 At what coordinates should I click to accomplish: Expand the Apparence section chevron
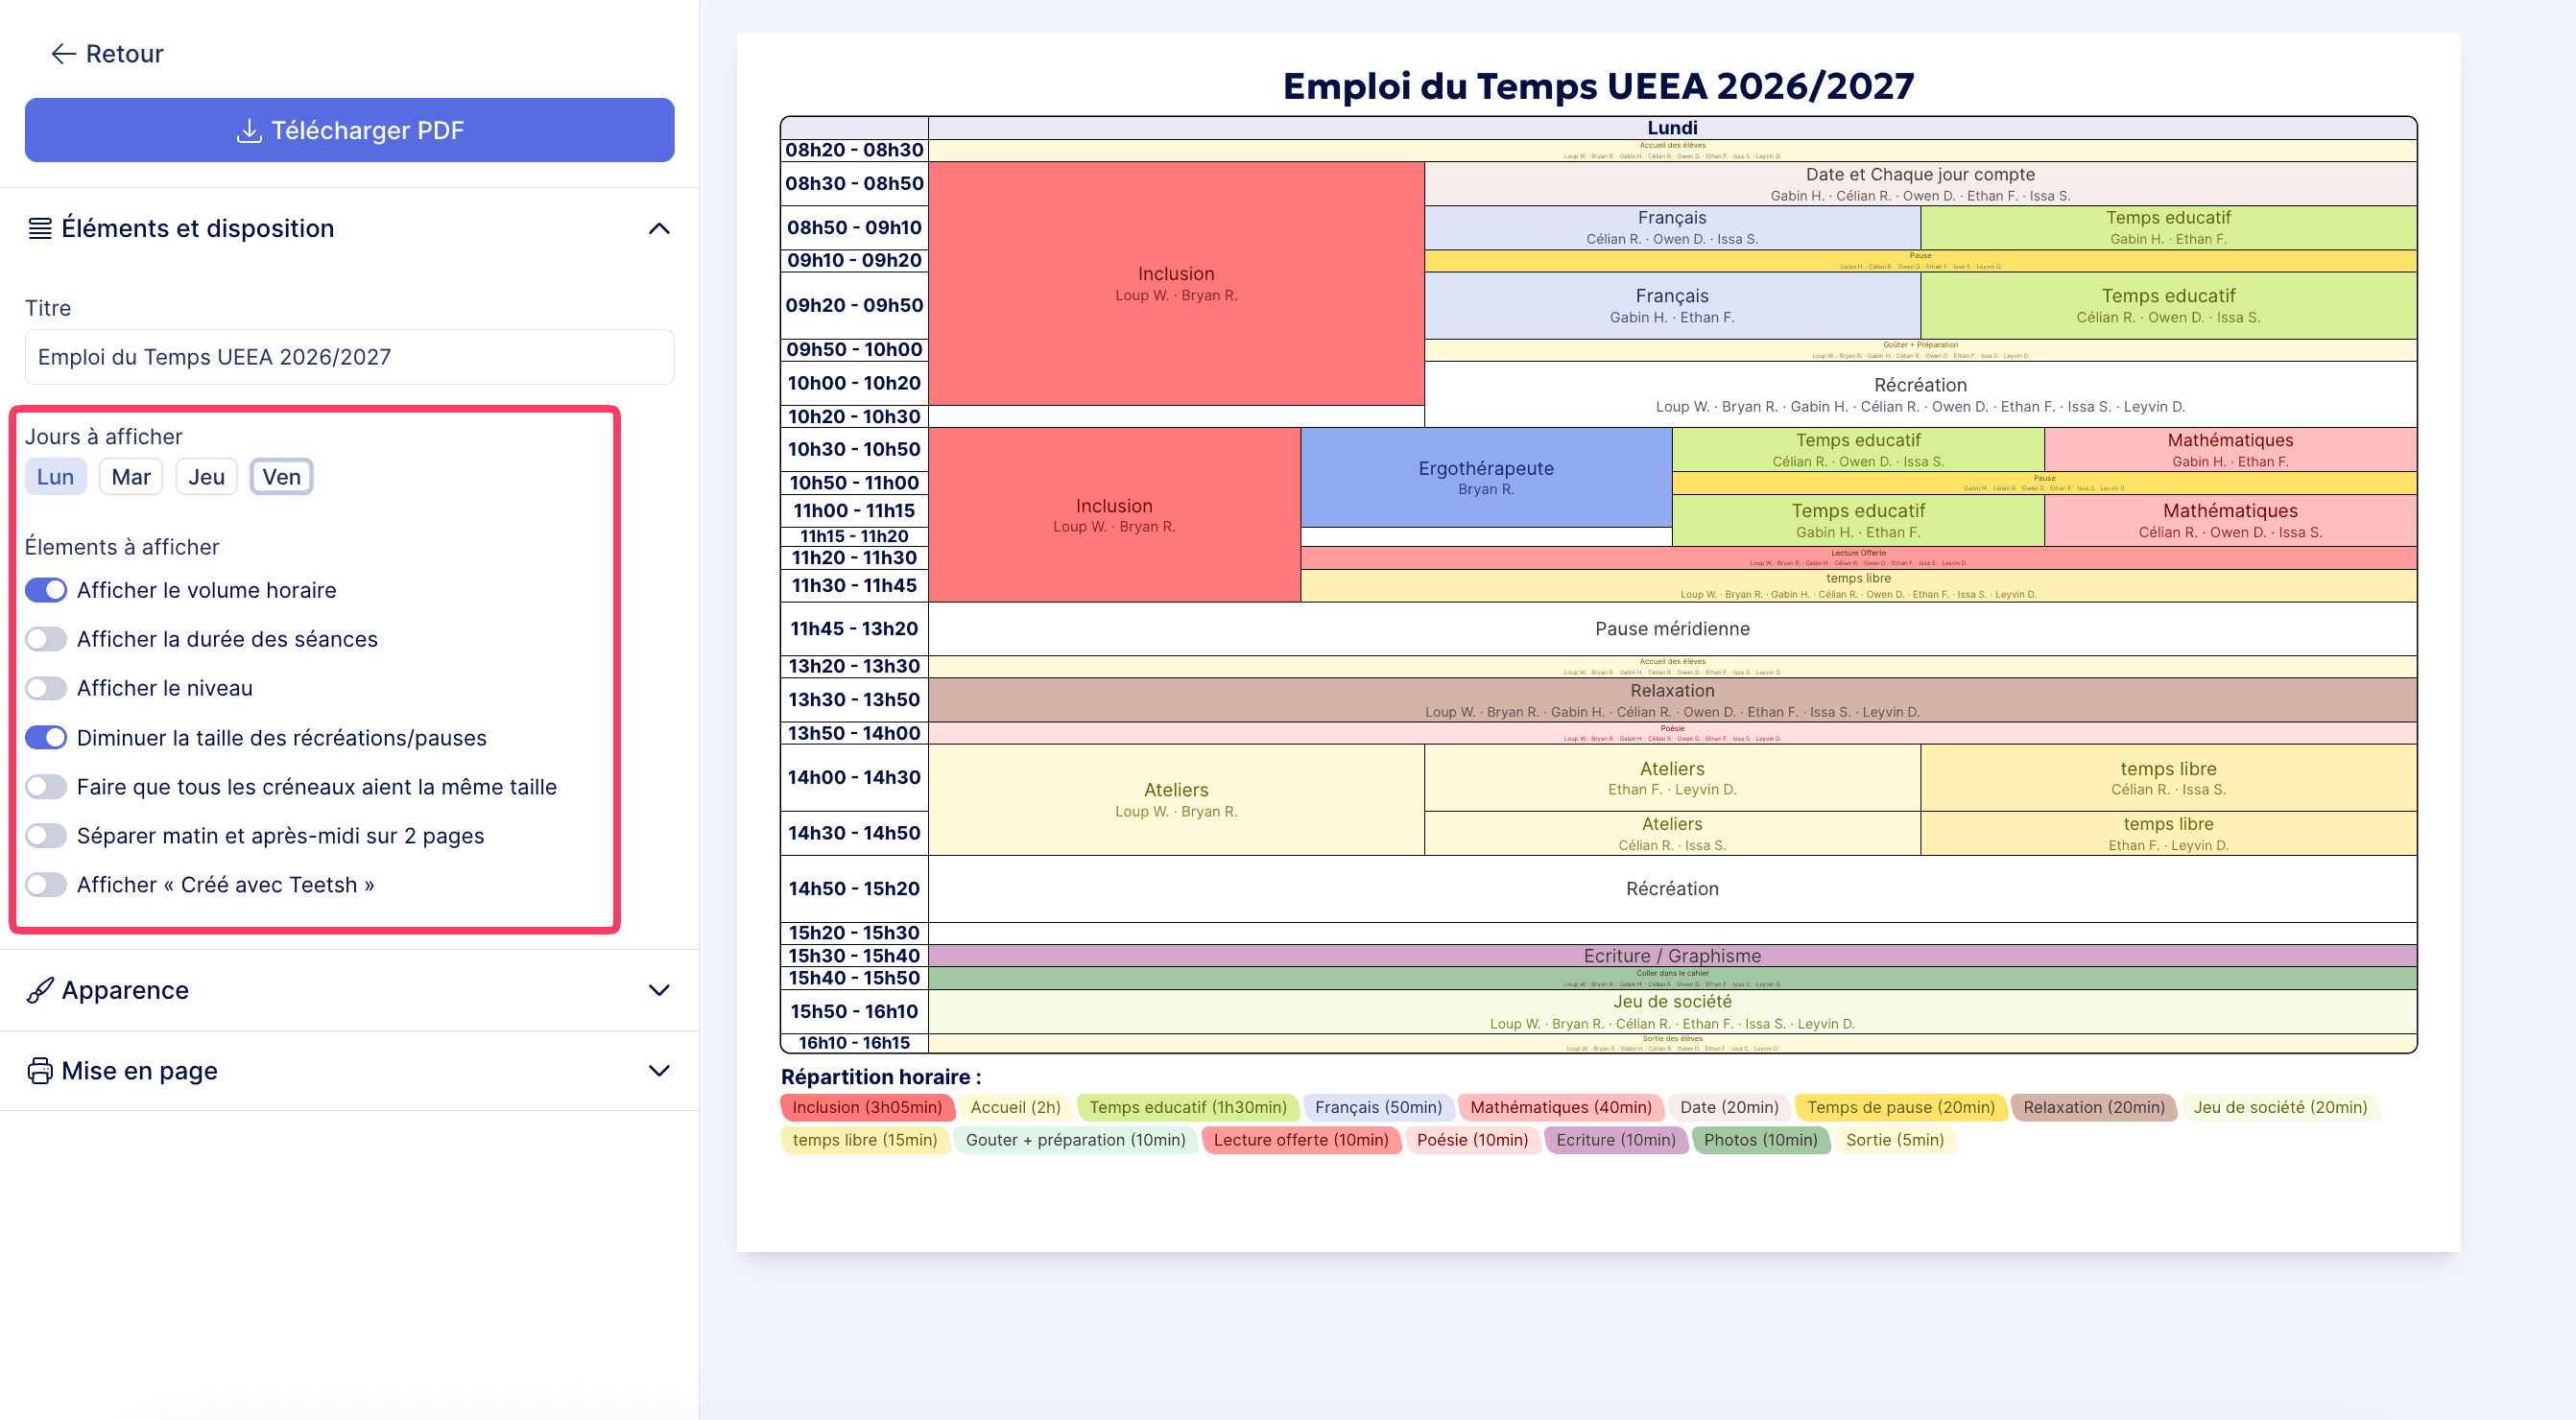(x=659, y=990)
